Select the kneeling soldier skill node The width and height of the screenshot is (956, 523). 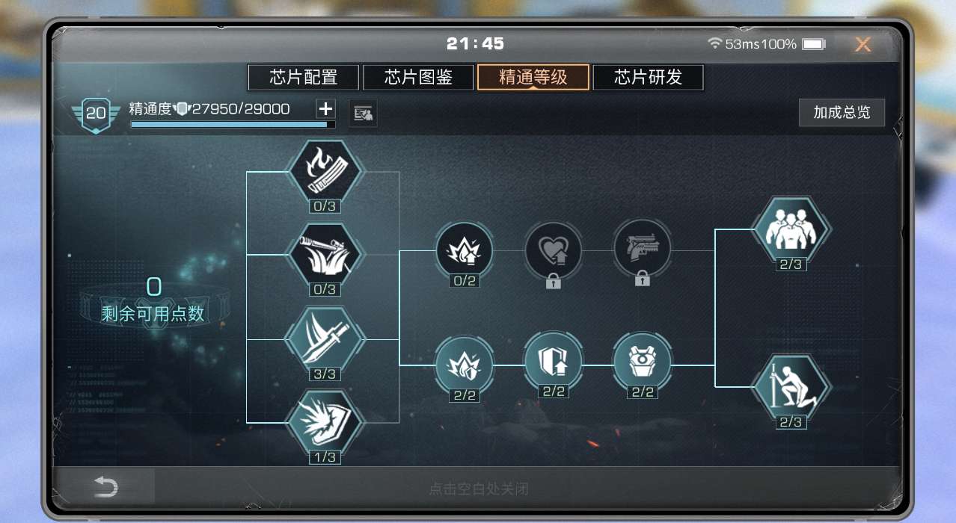click(x=791, y=387)
